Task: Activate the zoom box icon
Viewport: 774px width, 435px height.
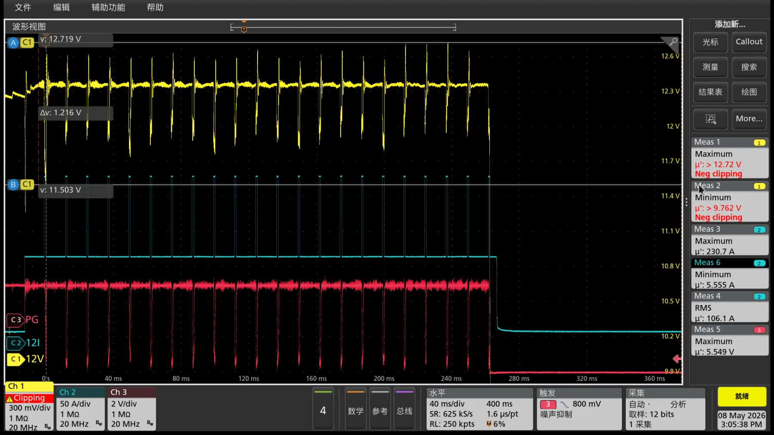Action: click(710, 119)
